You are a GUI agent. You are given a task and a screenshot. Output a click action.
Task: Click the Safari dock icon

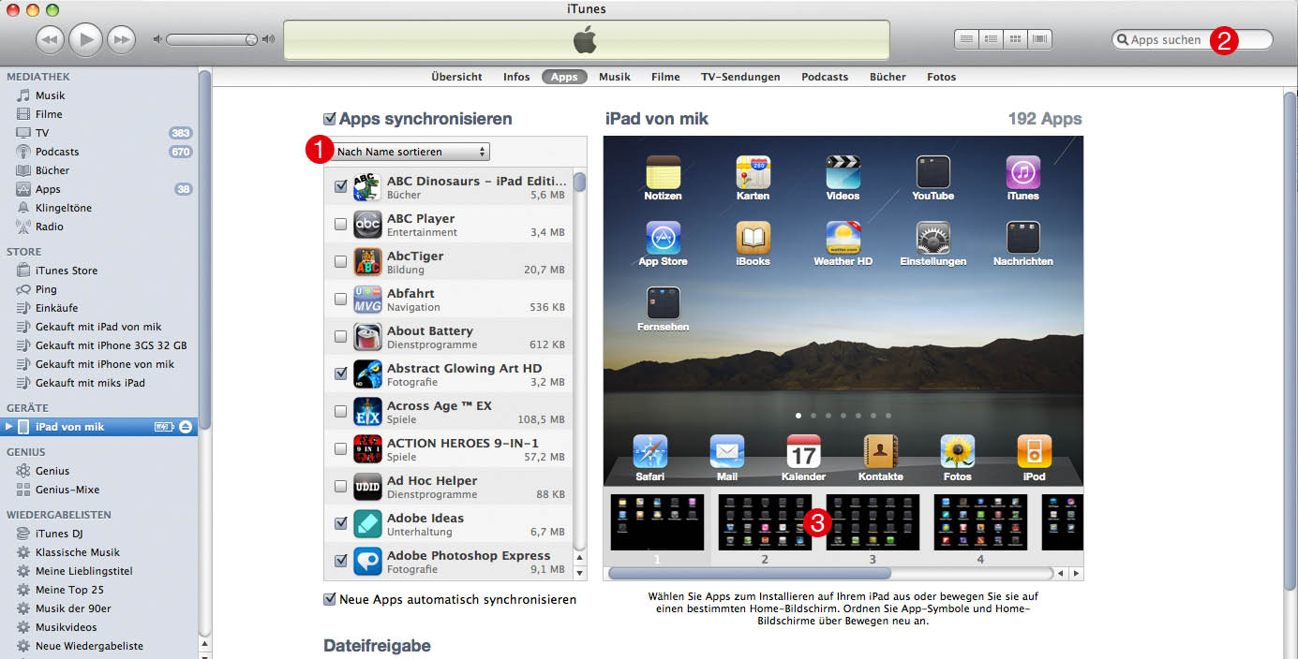point(649,451)
